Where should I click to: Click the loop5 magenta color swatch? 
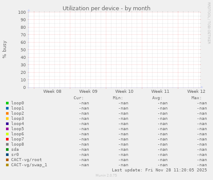coord(7,129)
